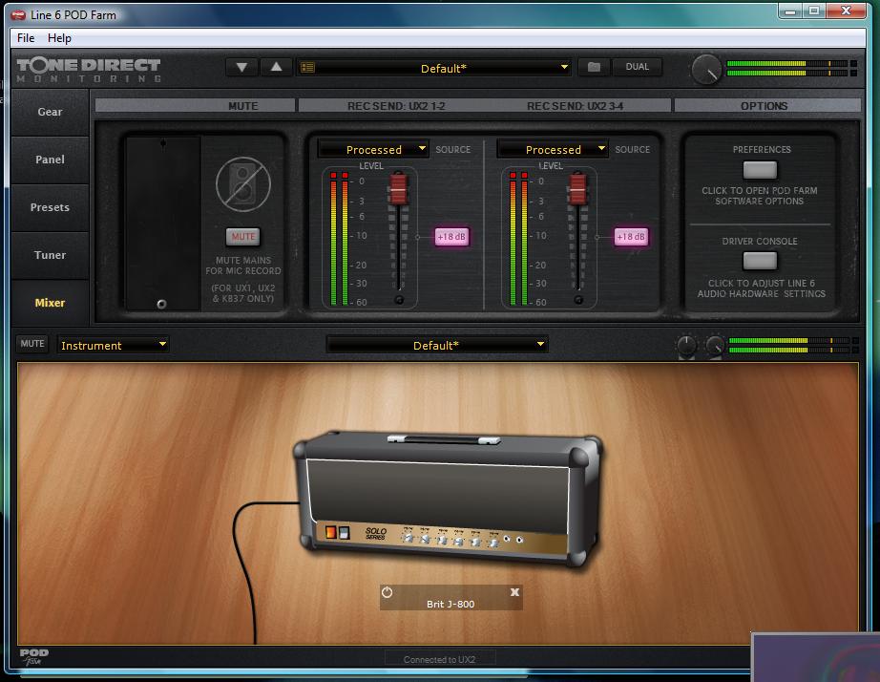Click the mute panel vertical slider handle
Viewport: 880px width, 682px height.
(x=161, y=304)
